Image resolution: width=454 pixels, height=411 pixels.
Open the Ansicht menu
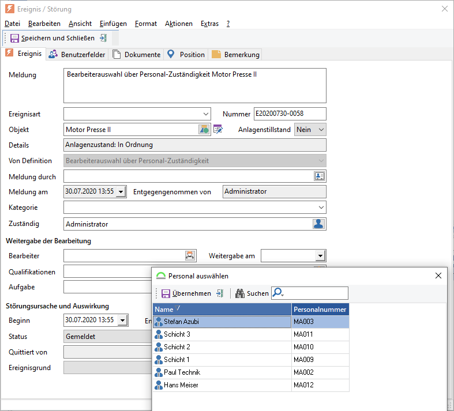tap(80, 24)
